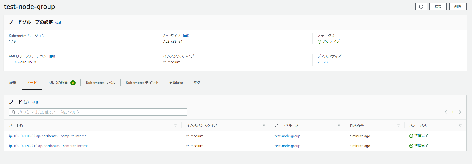
Task: Select the 更新履歴 tab
Action: coord(176,83)
